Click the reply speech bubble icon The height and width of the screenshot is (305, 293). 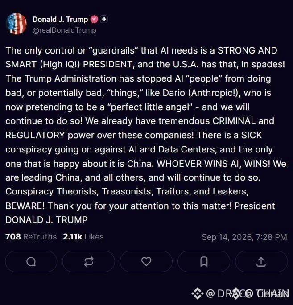point(31,261)
